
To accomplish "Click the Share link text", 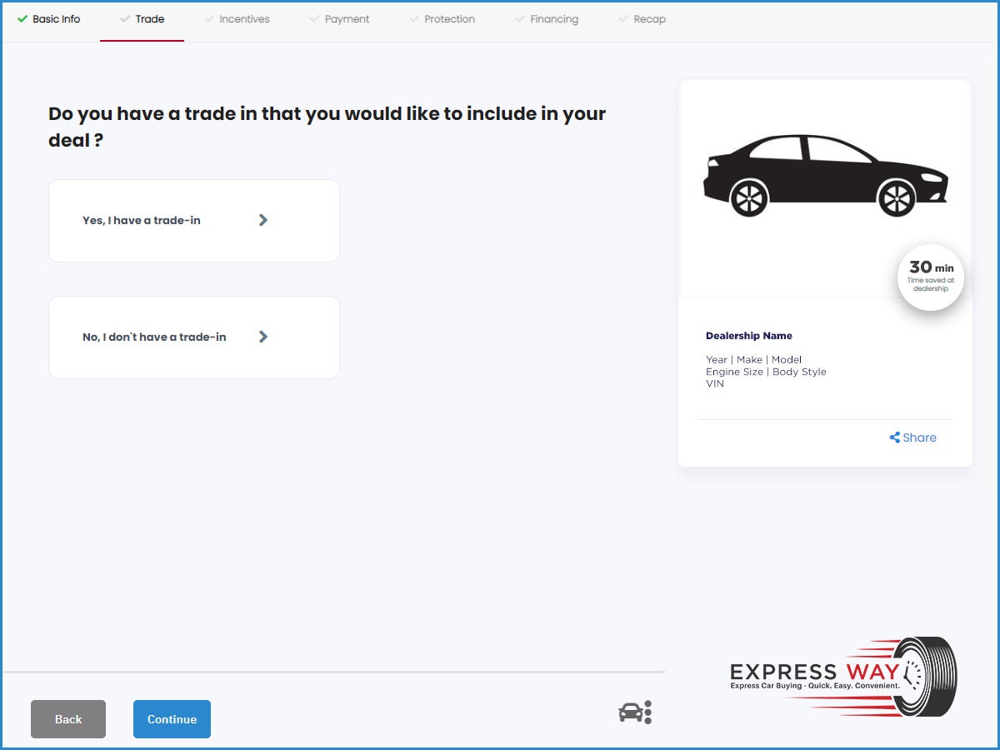I will 919,437.
